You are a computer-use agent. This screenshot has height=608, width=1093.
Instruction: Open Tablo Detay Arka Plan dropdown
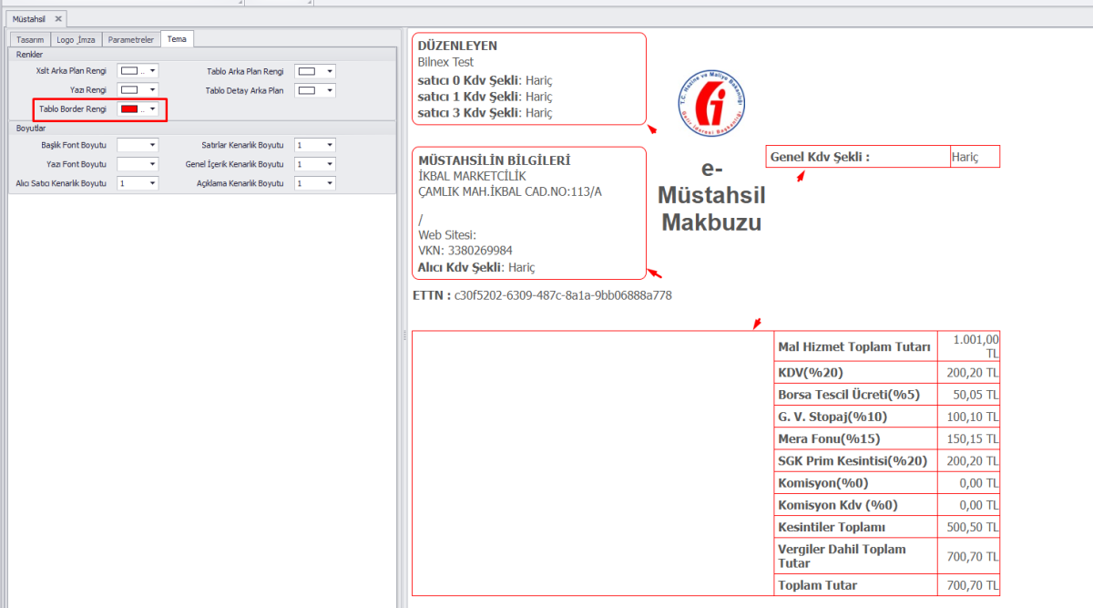point(329,90)
